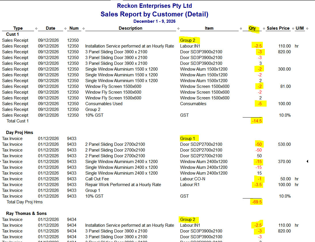Click the Consumables item cell
Viewport: 315px width, 242px height.
click(193, 104)
